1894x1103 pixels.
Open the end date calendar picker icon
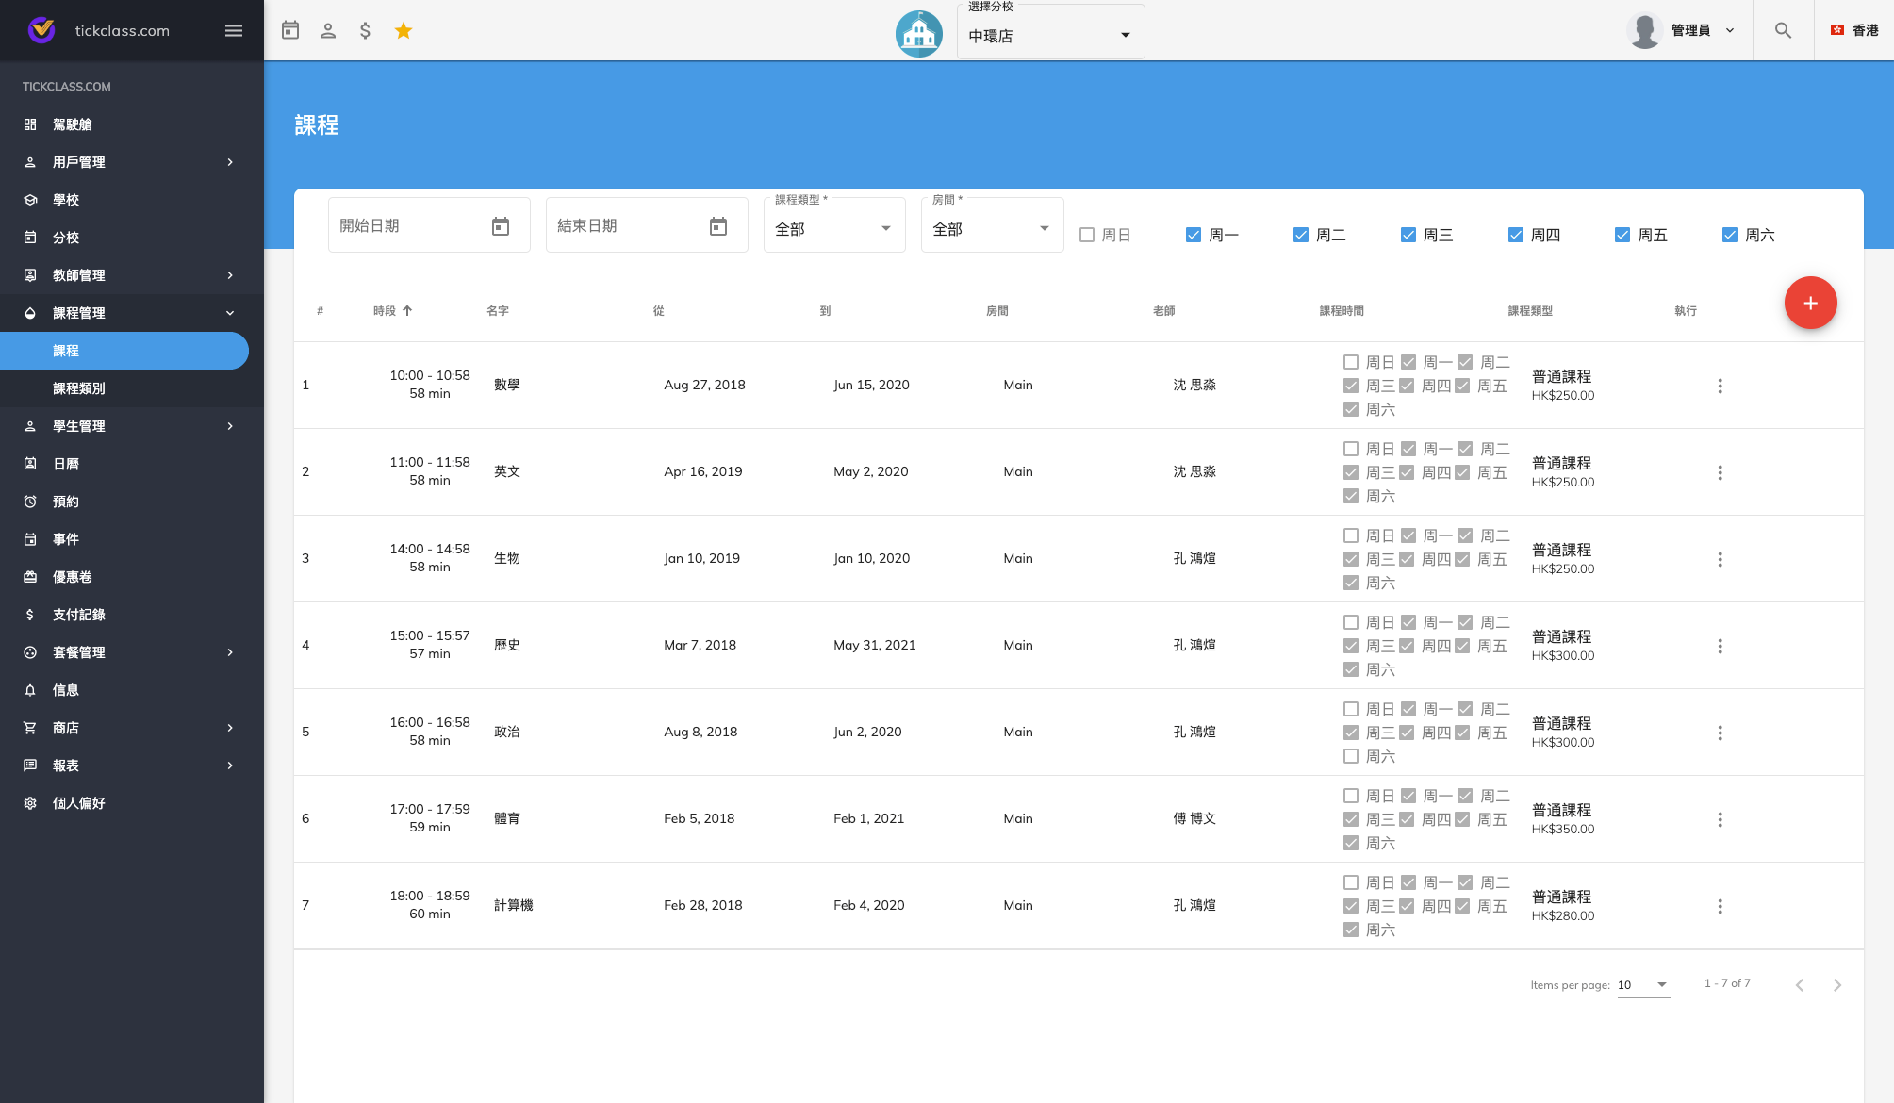[x=718, y=226]
